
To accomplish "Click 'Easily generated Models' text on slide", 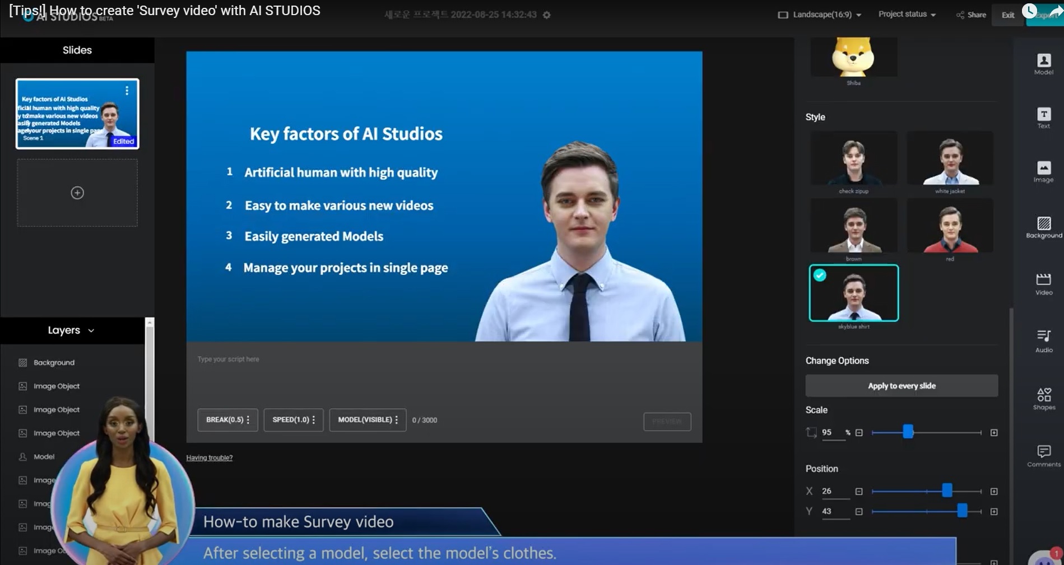I will pyautogui.click(x=314, y=236).
